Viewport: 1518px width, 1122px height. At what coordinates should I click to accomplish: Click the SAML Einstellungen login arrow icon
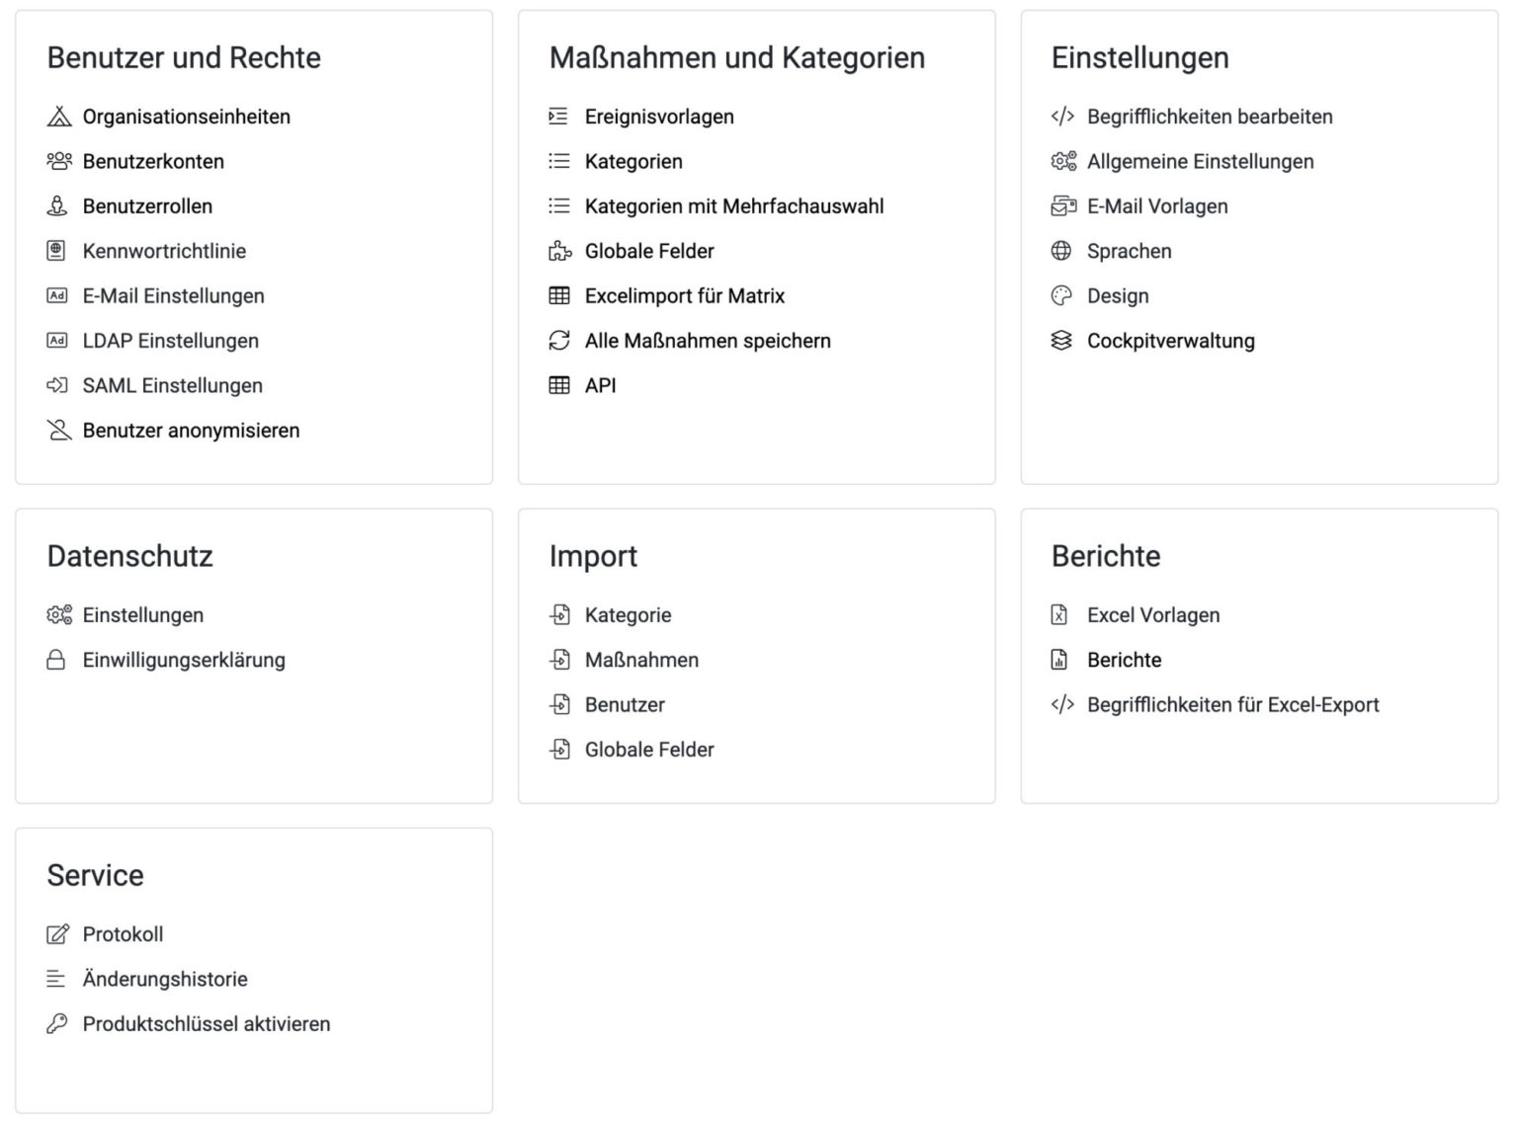(57, 385)
